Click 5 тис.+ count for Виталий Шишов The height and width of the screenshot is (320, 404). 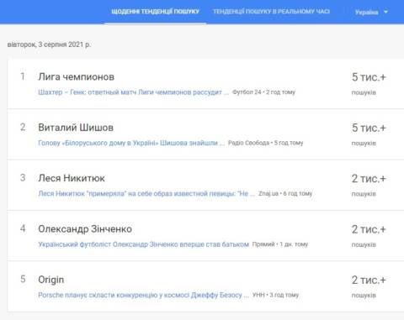pyautogui.click(x=369, y=128)
